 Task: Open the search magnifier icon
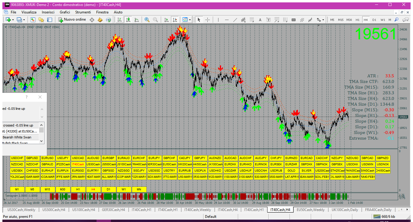[x=397, y=20]
